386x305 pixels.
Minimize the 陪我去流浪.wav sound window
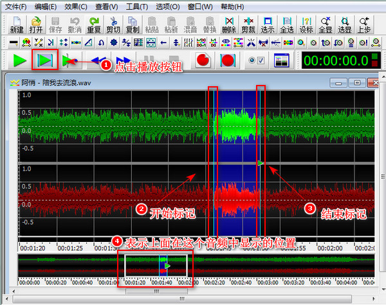coord(338,83)
